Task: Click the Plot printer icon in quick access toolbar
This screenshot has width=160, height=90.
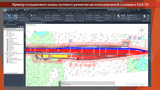Action: tap(17, 10)
